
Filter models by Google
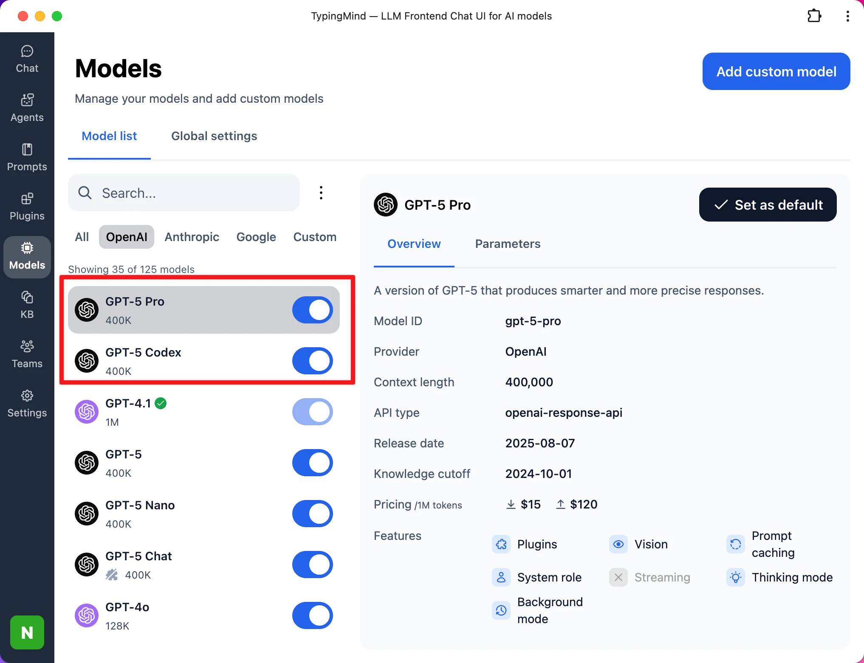coord(256,237)
